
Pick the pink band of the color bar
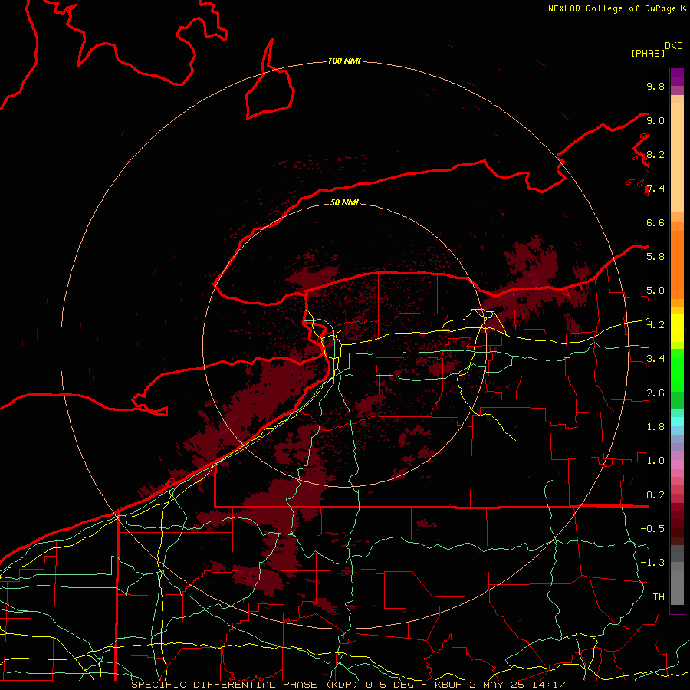tap(677, 465)
